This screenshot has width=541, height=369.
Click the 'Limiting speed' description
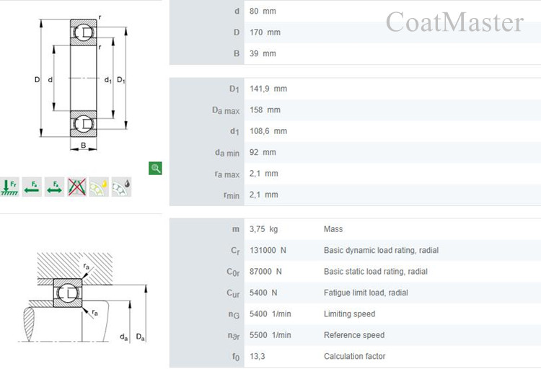point(349,314)
